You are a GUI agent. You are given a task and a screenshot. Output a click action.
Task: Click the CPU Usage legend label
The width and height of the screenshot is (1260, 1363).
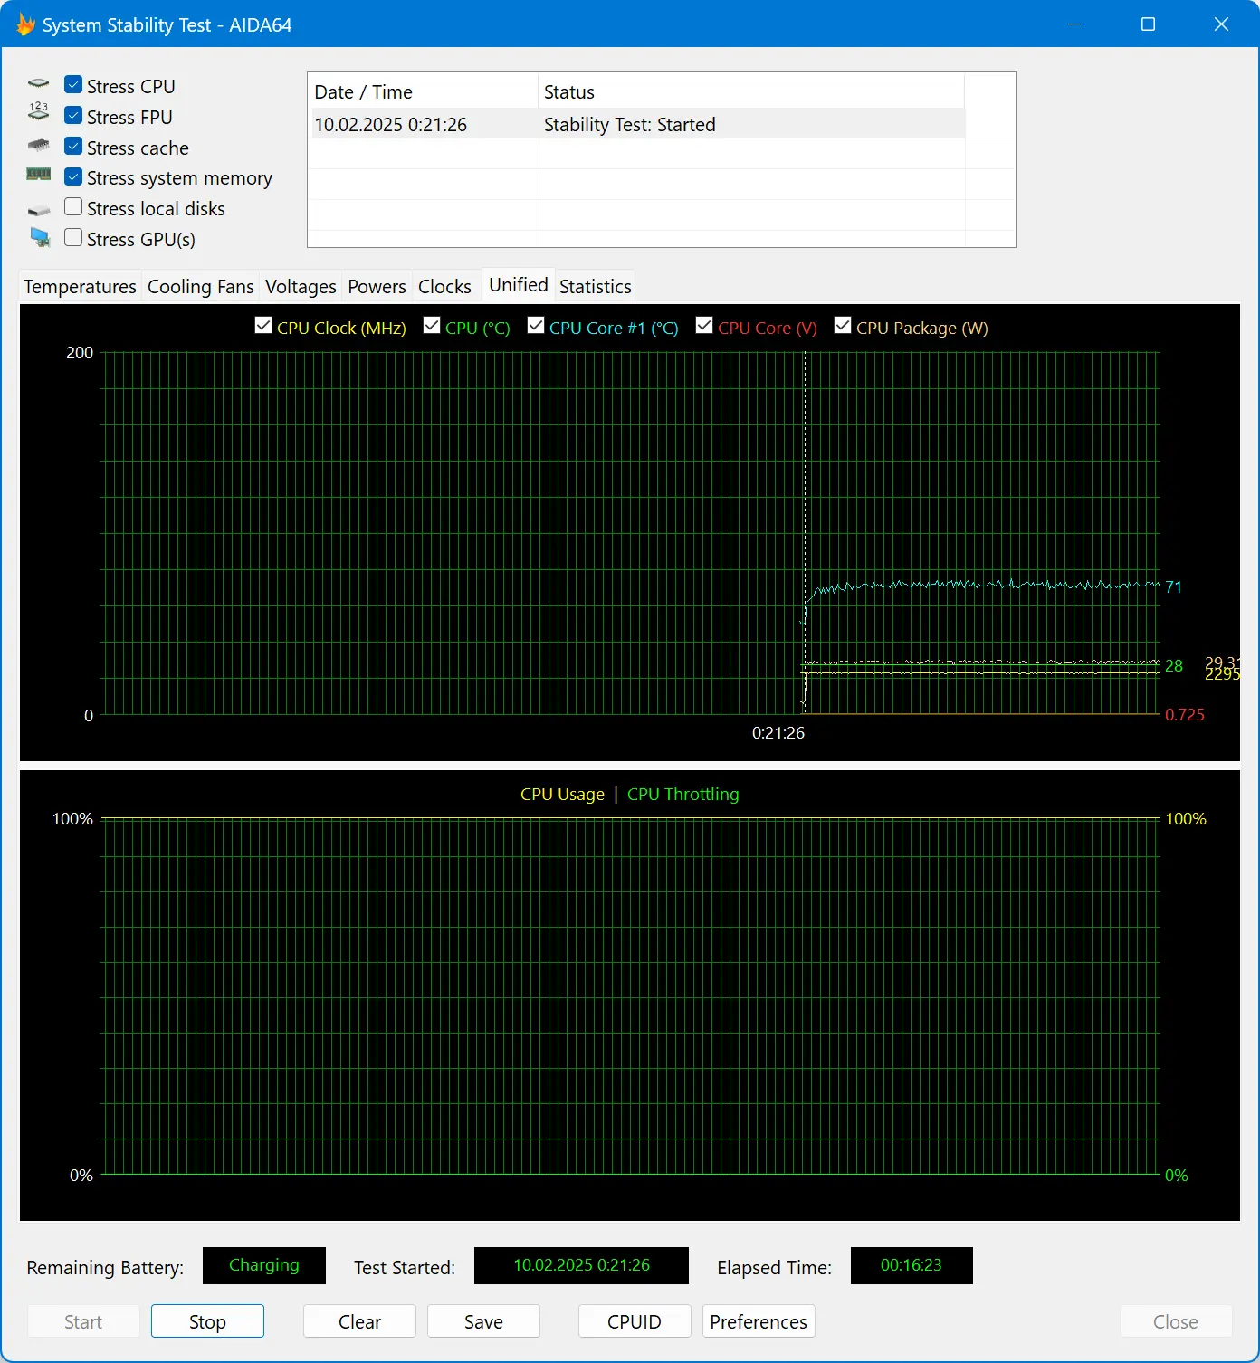pos(562,794)
